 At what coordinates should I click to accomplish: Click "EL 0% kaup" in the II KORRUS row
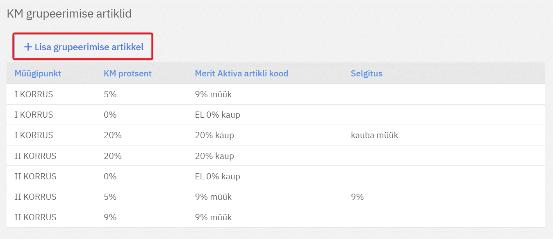tap(217, 176)
